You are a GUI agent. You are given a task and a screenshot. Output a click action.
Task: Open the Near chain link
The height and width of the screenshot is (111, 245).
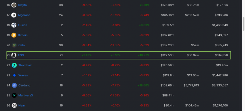point(22,105)
